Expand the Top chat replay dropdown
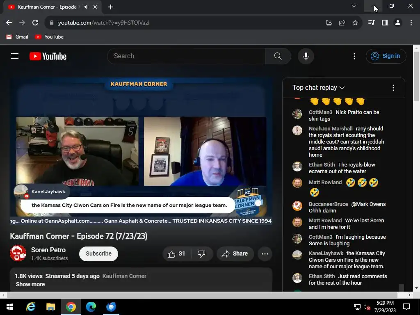 (x=318, y=88)
